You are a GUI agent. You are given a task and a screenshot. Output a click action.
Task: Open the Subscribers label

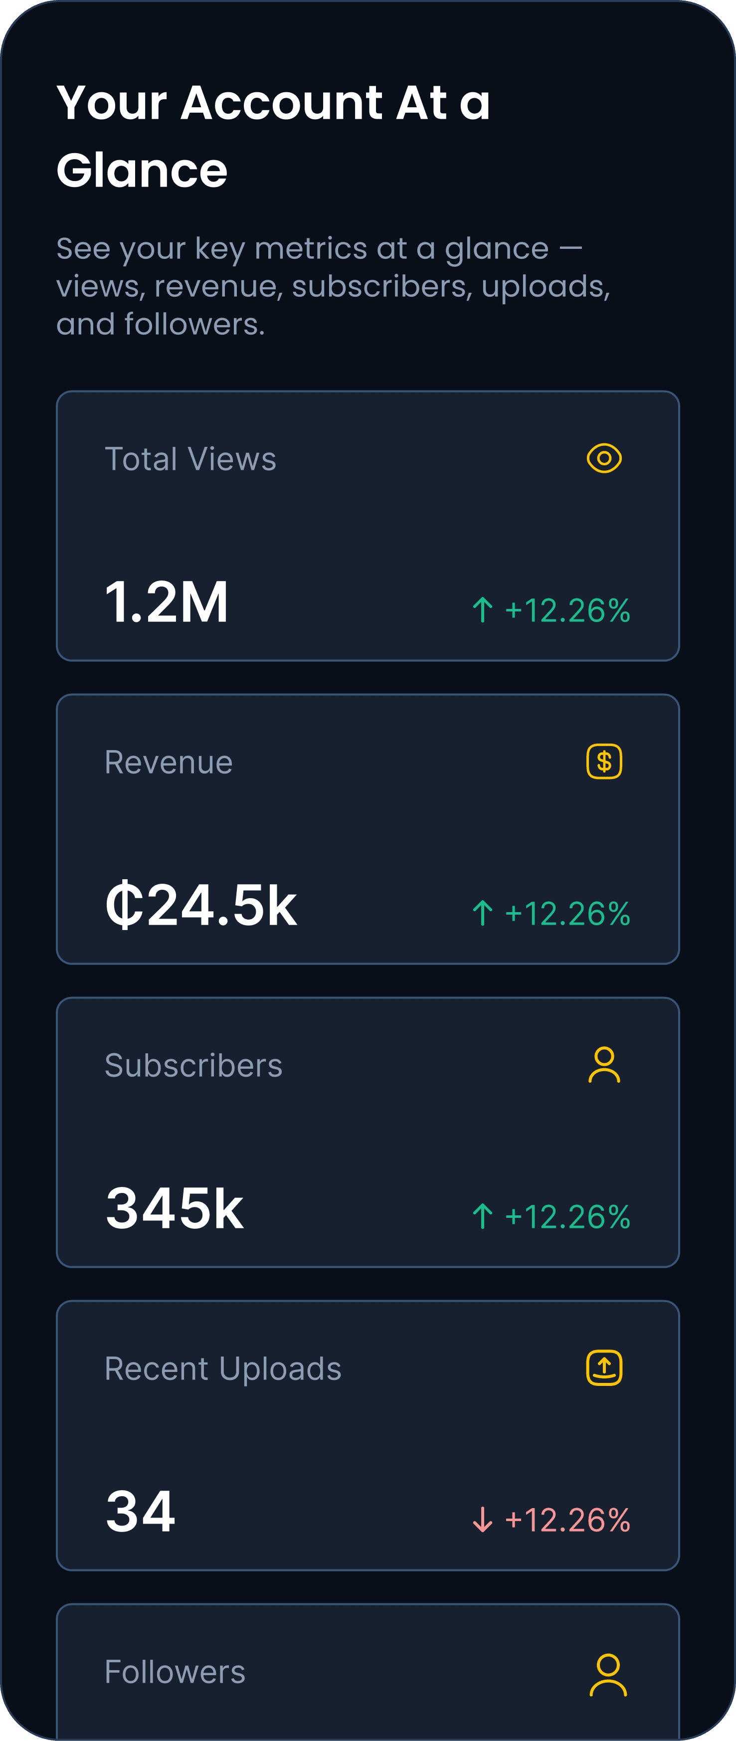[193, 1065]
